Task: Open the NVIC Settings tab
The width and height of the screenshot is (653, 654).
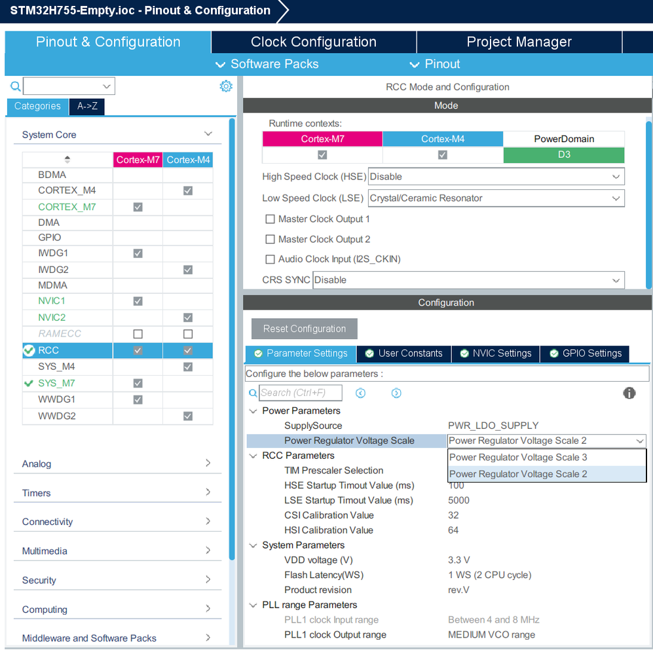Action: [x=496, y=354]
